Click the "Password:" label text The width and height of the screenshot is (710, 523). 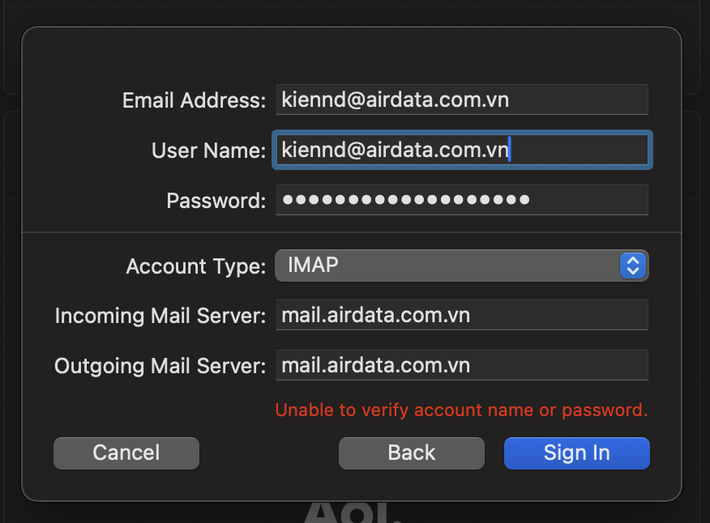216,201
